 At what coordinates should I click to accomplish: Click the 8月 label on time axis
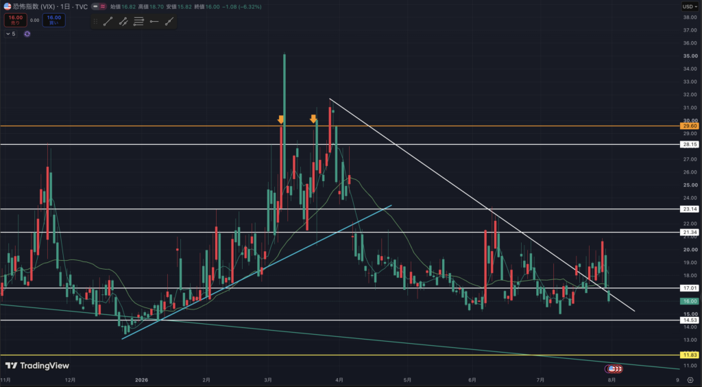(x=612, y=380)
